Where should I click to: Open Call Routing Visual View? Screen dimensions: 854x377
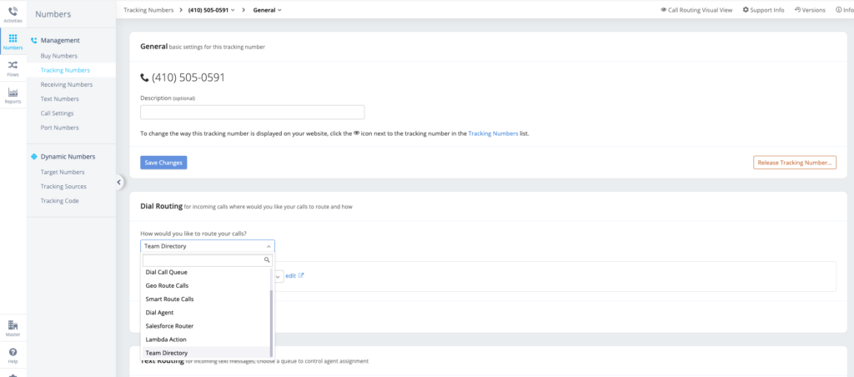click(697, 10)
